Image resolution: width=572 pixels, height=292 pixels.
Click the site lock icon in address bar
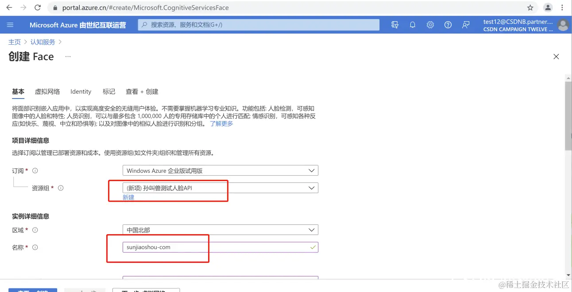(55, 8)
